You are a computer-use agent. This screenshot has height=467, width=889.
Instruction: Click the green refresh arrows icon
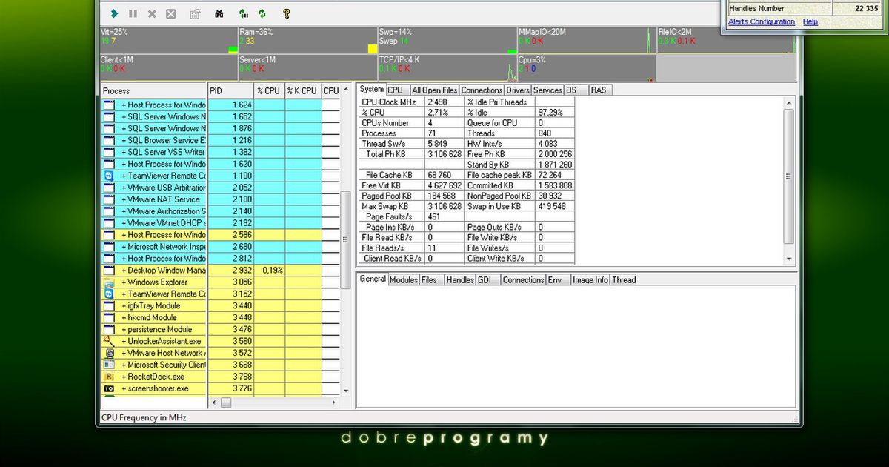click(x=262, y=13)
